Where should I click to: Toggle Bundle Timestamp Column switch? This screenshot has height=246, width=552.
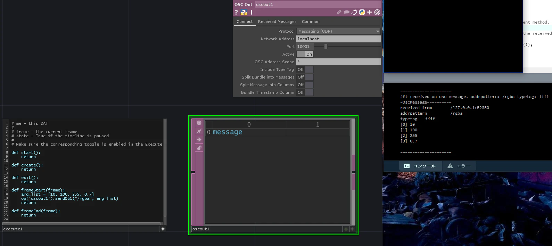coord(305,92)
